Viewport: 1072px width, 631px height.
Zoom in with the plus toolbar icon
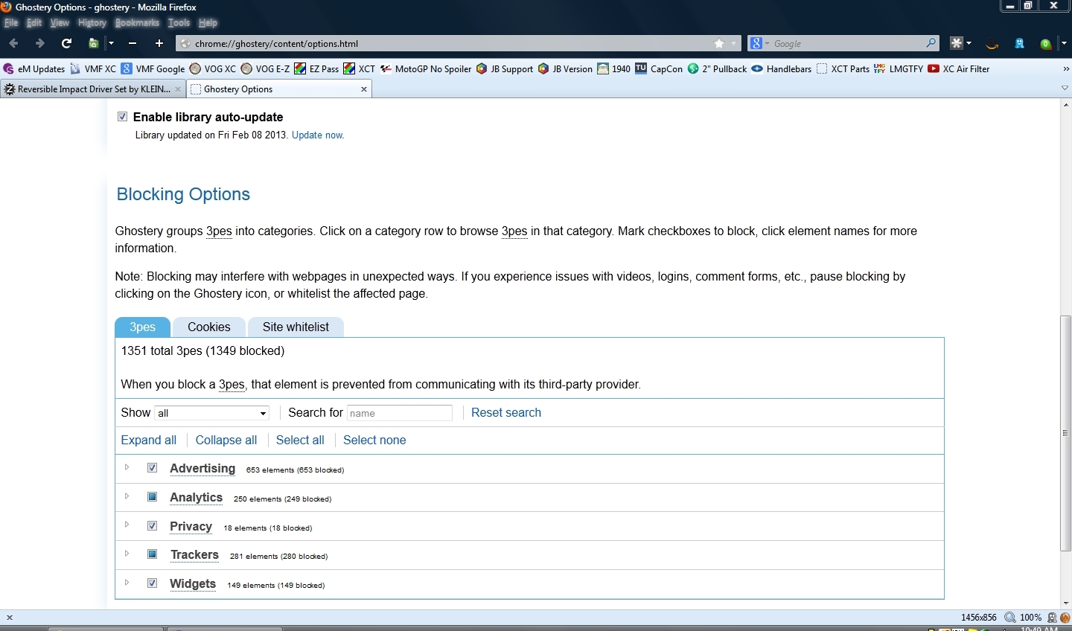[x=159, y=44]
